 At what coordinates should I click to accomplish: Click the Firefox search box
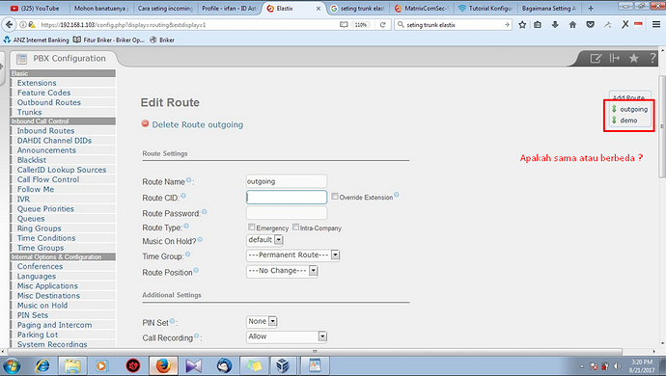tap(454, 25)
